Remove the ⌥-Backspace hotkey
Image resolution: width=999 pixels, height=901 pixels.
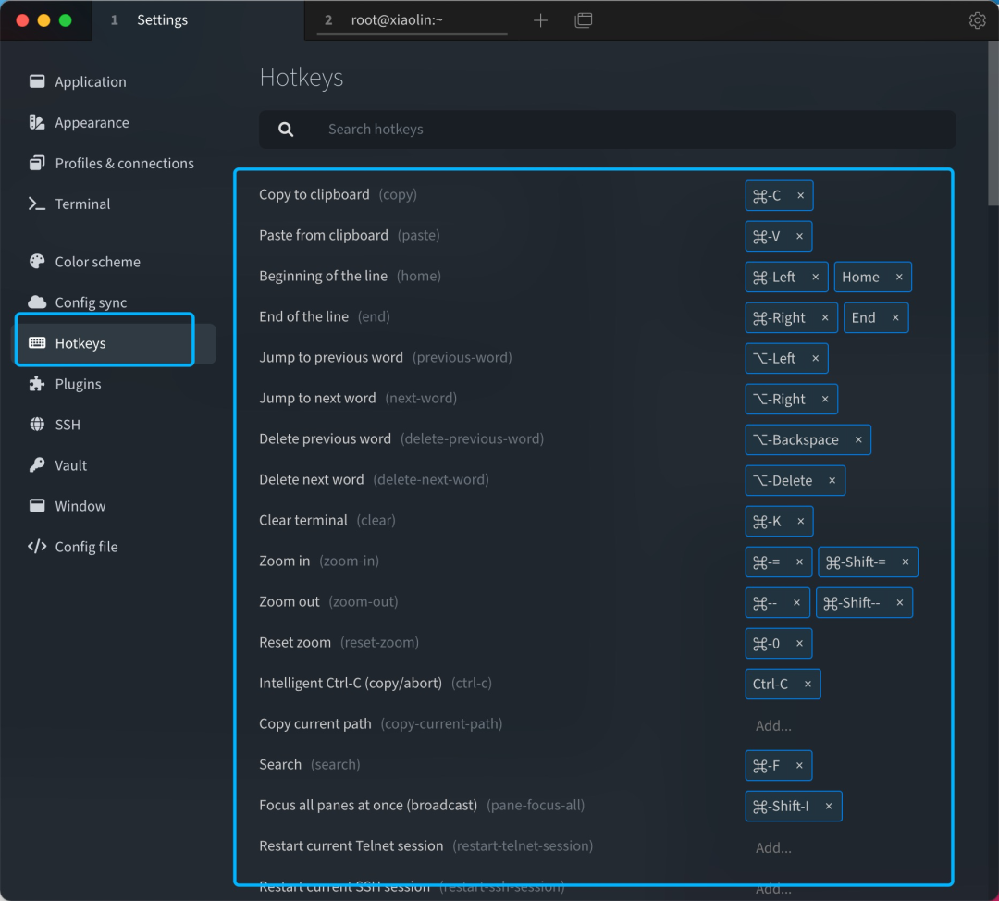click(858, 440)
